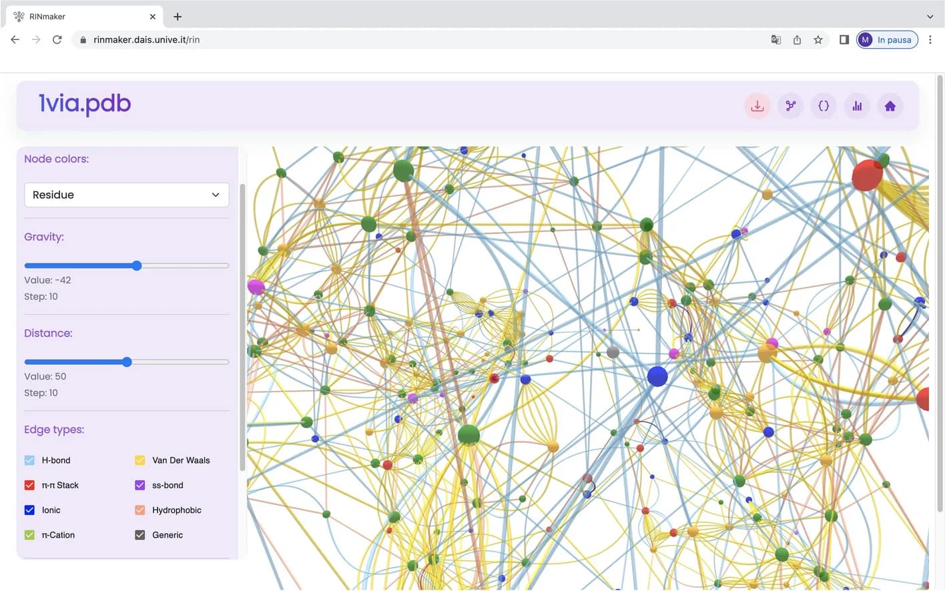The width and height of the screenshot is (945, 591).
Task: Open a new browser tab
Action: [178, 17]
